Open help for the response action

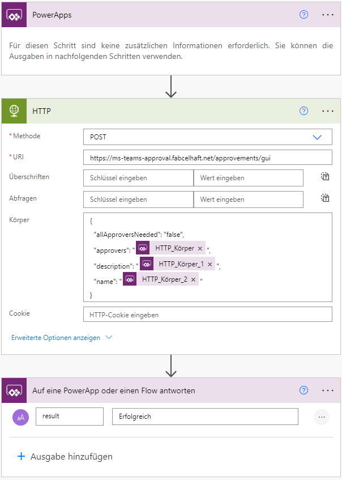pyautogui.click(x=303, y=390)
